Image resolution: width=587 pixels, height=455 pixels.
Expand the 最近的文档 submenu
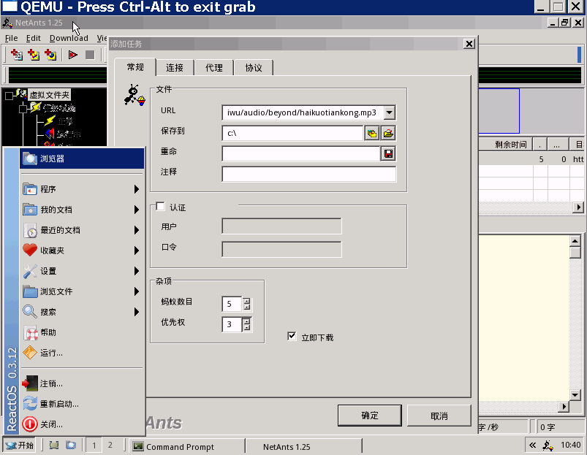[x=82, y=230]
